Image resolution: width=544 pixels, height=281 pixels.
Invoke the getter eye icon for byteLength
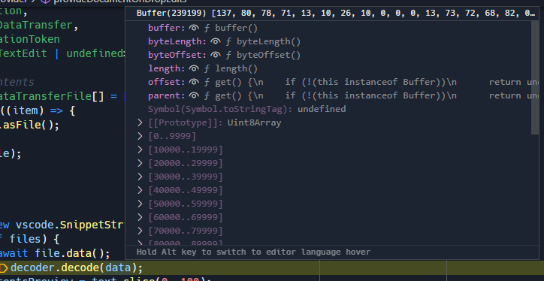(x=216, y=41)
